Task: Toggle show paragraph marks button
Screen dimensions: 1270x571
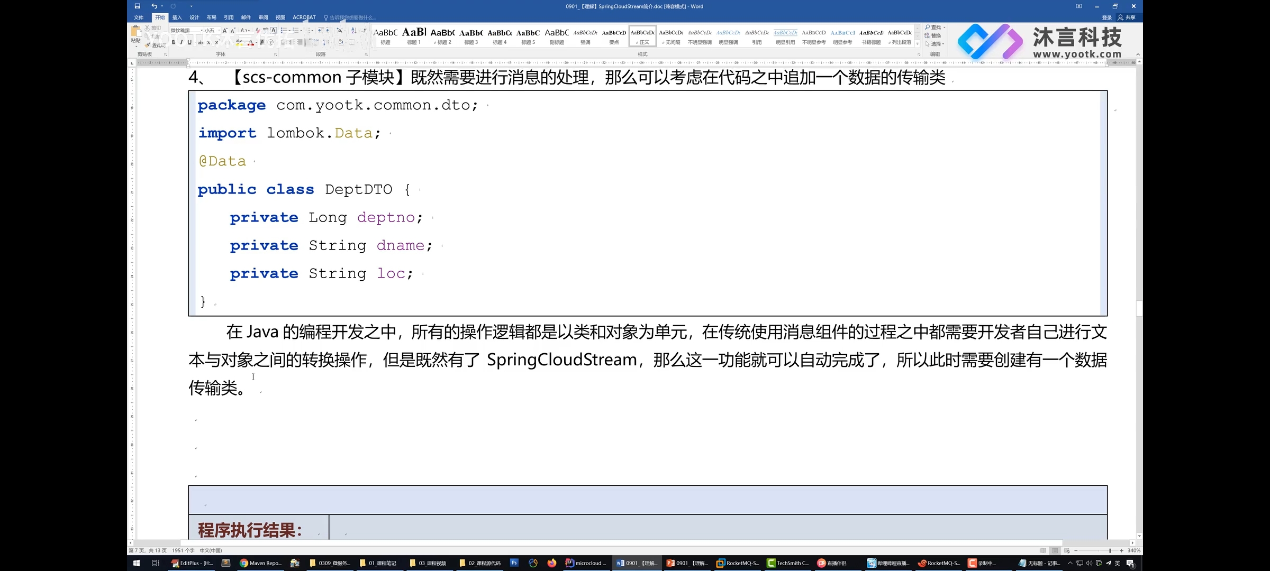Action: pos(365,31)
